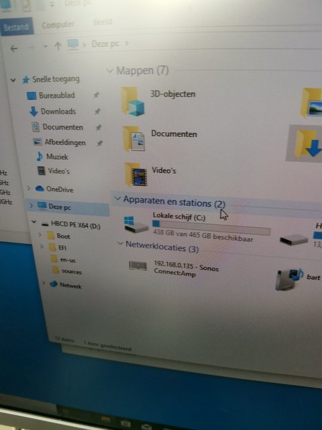Collapse Netwerklocaties (3) group
322x430 pixels.
click(x=119, y=243)
